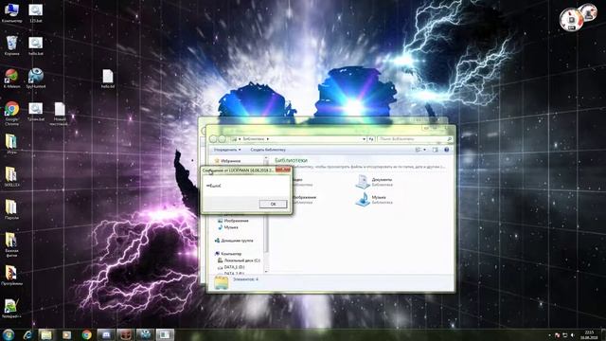Open the address bar history dropdown

364,139
